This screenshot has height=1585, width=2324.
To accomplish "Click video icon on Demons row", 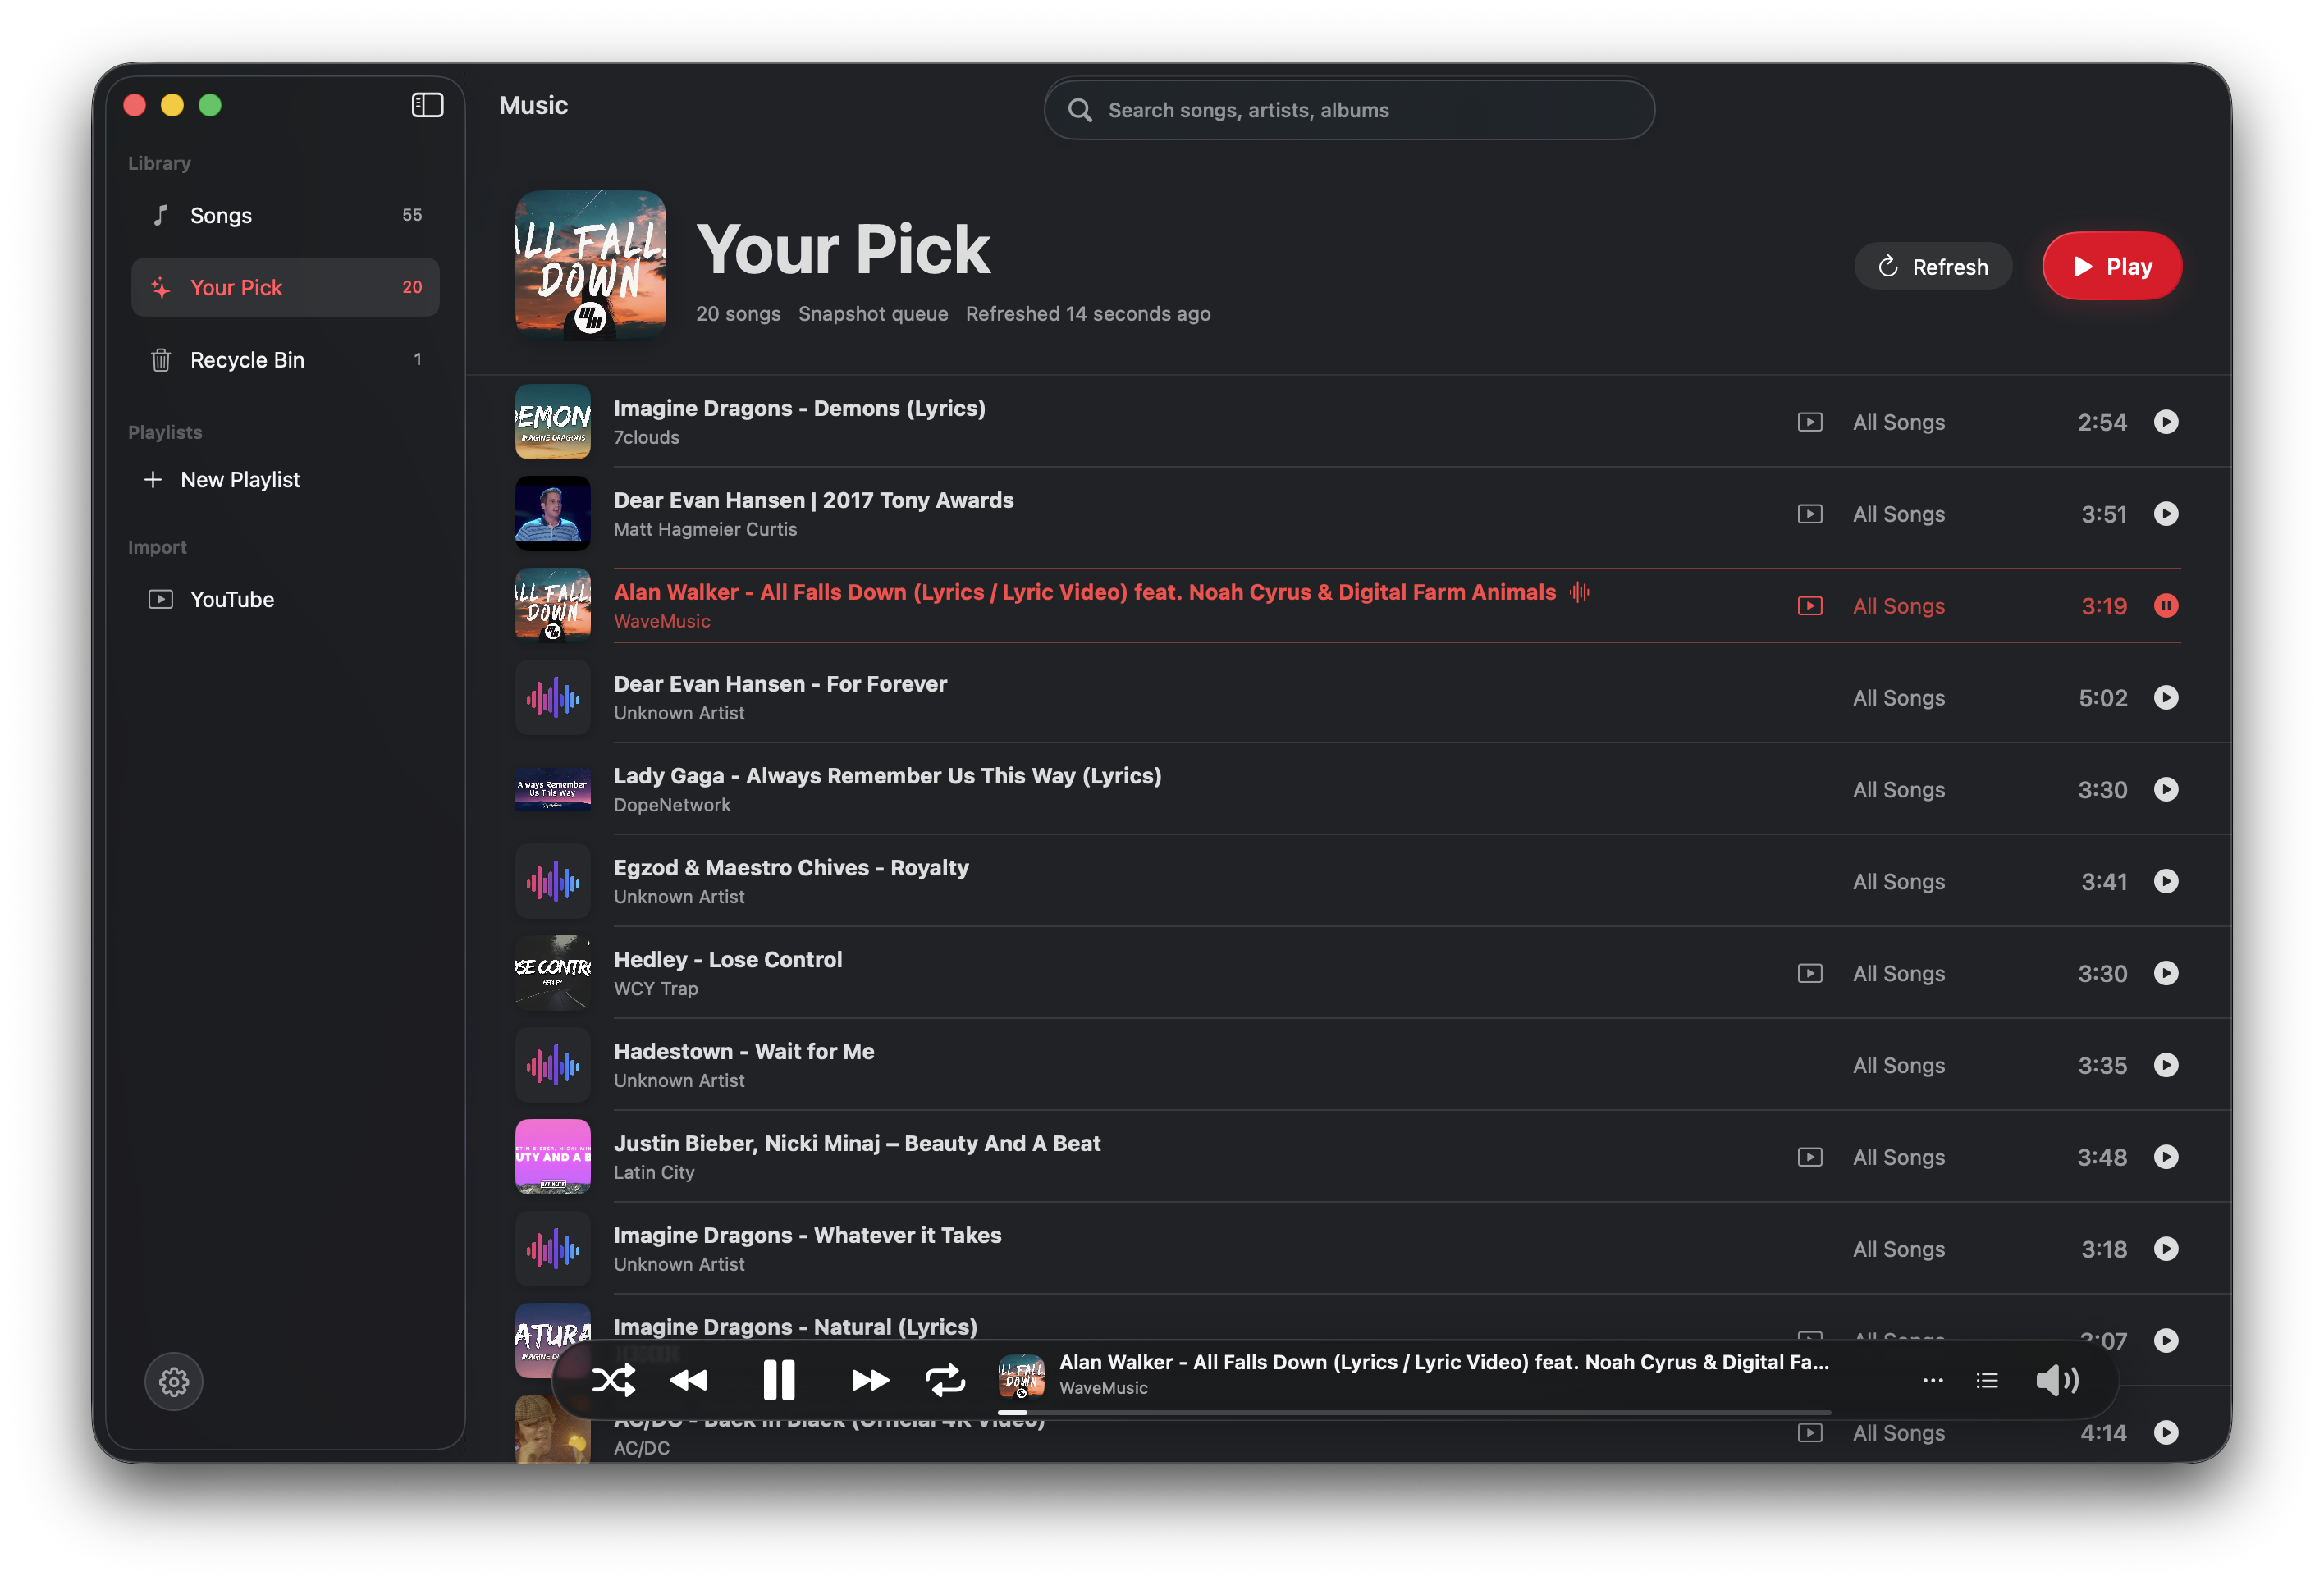I will [x=1809, y=422].
